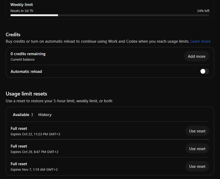Click "Resets in 3d 7h" text

pyautogui.click(x=22, y=11)
